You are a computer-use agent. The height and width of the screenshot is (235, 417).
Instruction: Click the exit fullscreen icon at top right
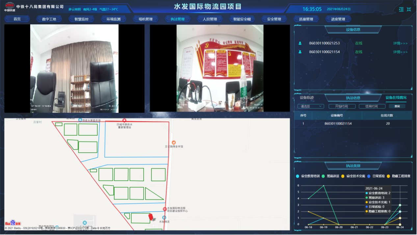pos(409,9)
